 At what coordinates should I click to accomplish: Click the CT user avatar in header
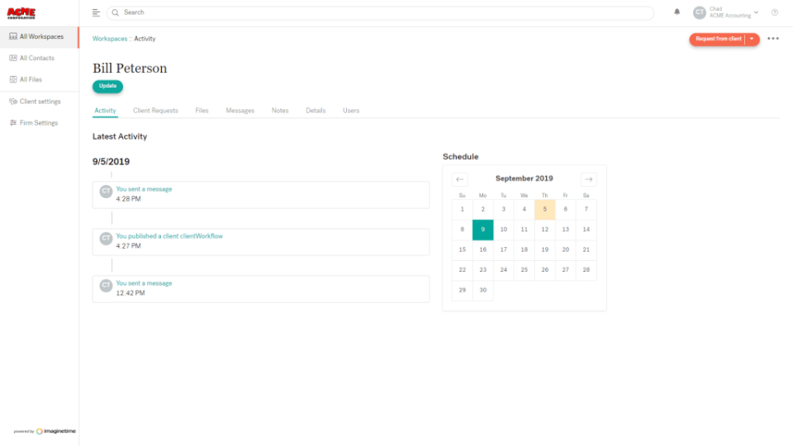click(x=700, y=12)
